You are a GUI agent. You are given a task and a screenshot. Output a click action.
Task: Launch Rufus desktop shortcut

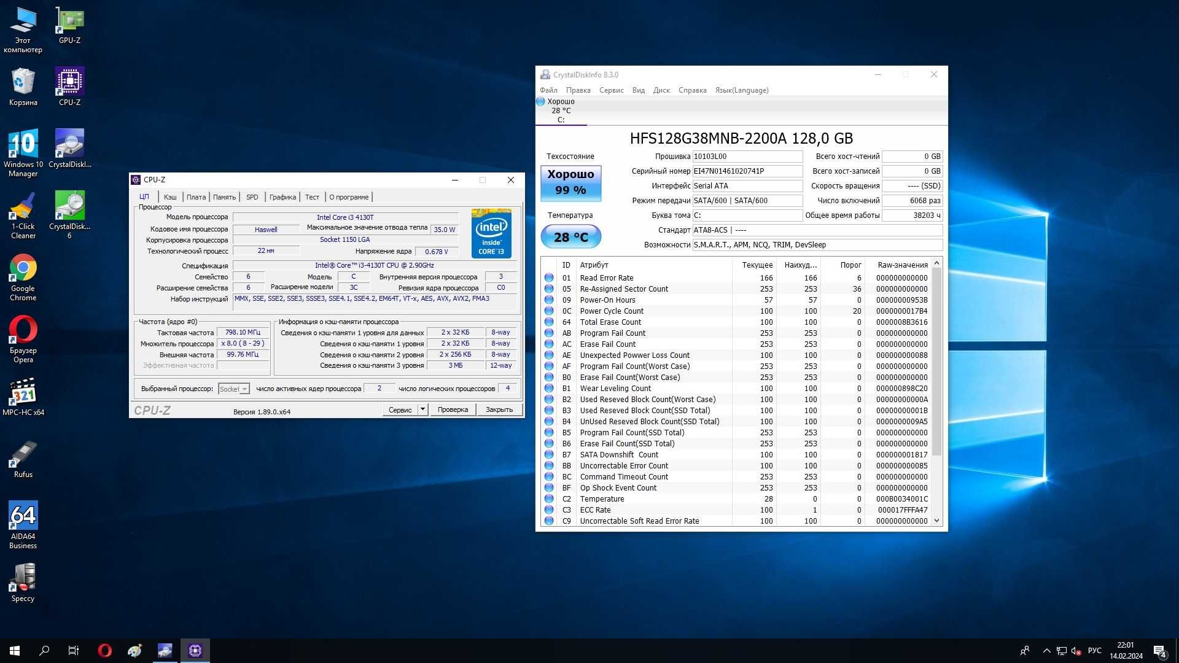(x=23, y=459)
